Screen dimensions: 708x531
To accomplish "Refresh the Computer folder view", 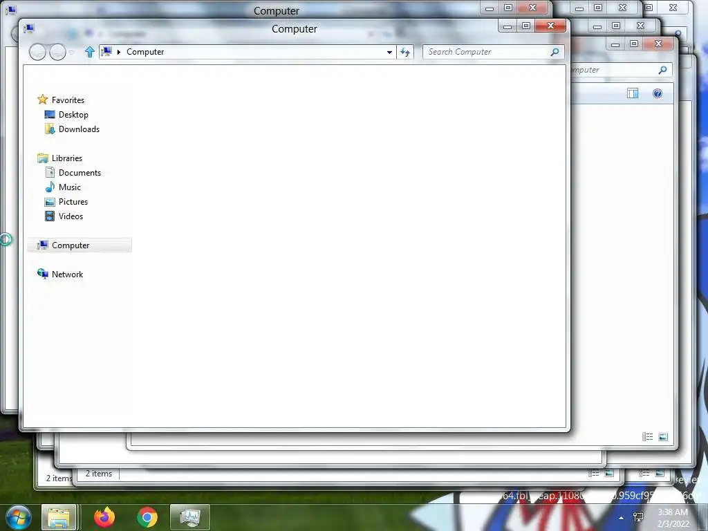I will [x=405, y=52].
